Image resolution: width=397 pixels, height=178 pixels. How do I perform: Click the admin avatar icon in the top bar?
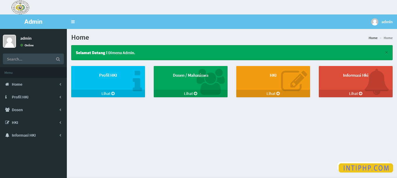(x=374, y=21)
